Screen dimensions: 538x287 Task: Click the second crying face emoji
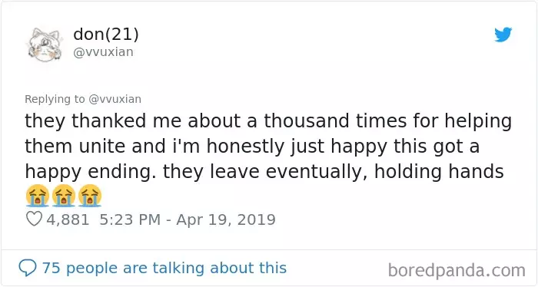64,196
